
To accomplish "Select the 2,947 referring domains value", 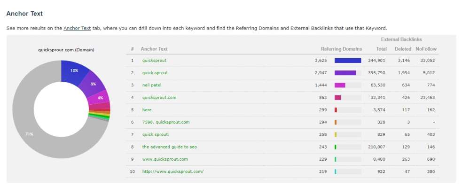I will 321,73.
